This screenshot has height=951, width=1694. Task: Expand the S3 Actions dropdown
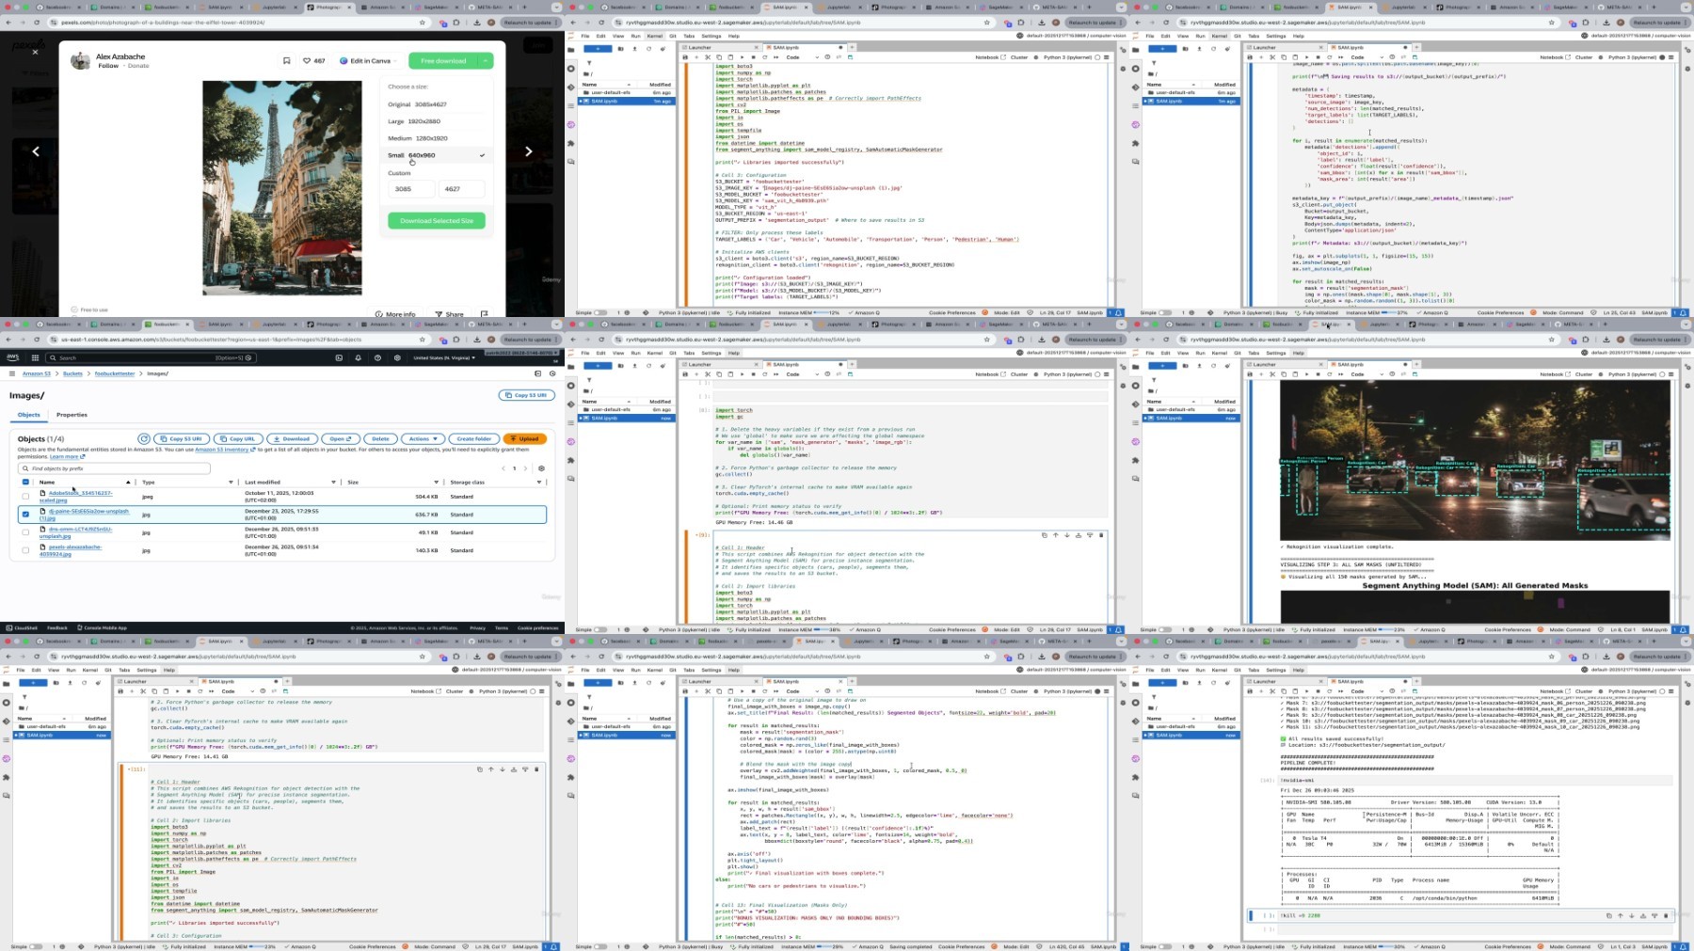coord(423,438)
